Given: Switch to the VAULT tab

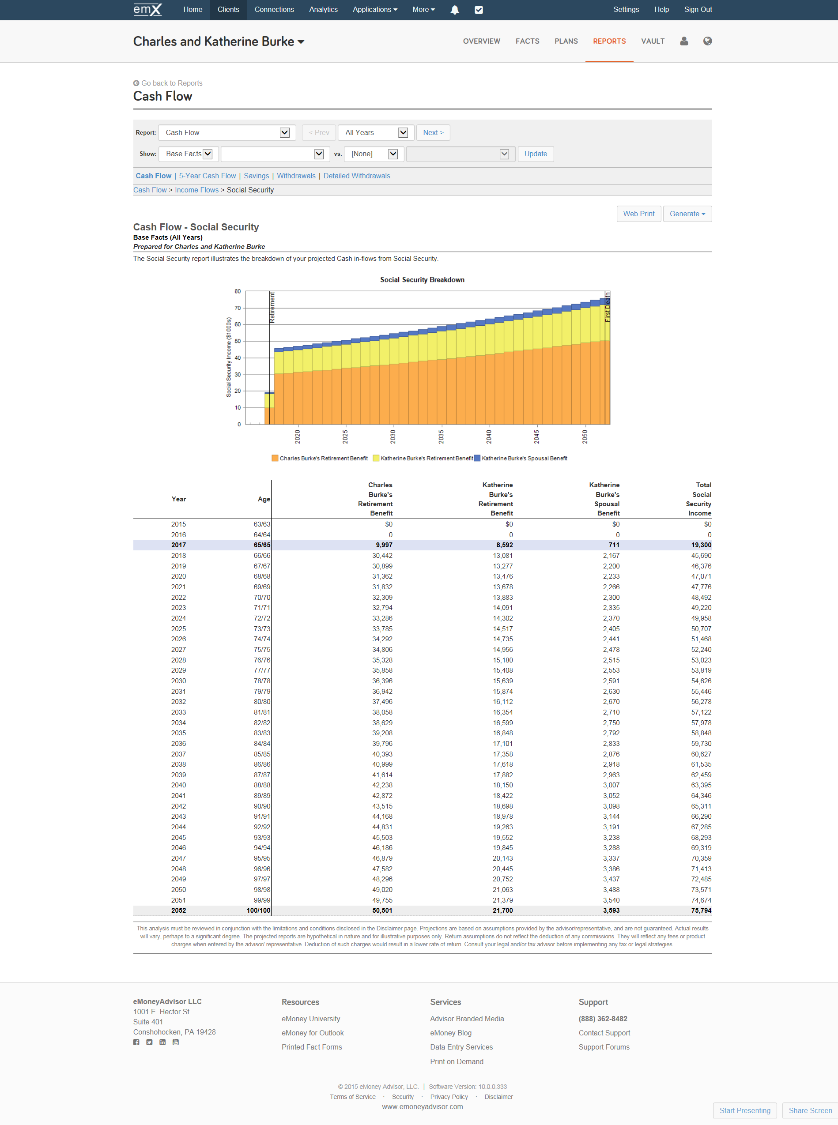Looking at the screenshot, I should [652, 41].
